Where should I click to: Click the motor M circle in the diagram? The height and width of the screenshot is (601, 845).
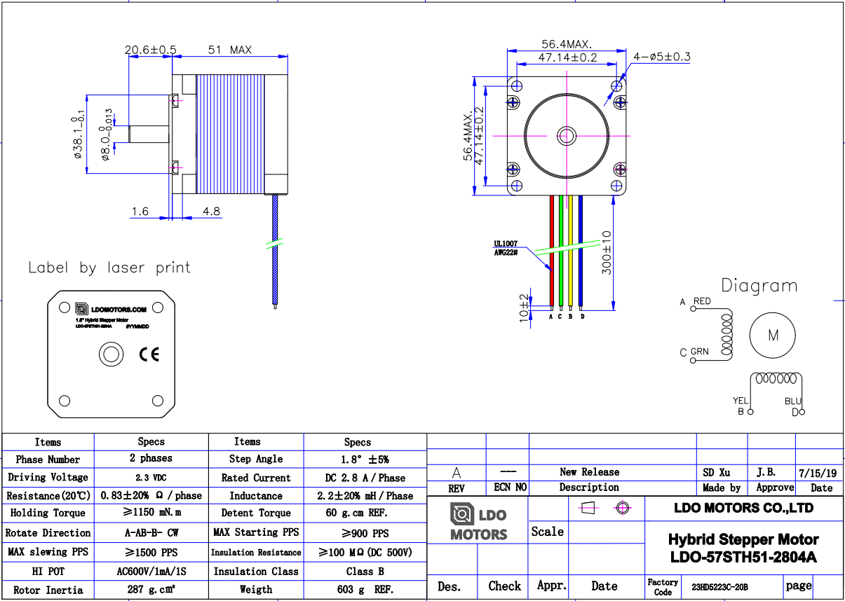click(x=773, y=336)
